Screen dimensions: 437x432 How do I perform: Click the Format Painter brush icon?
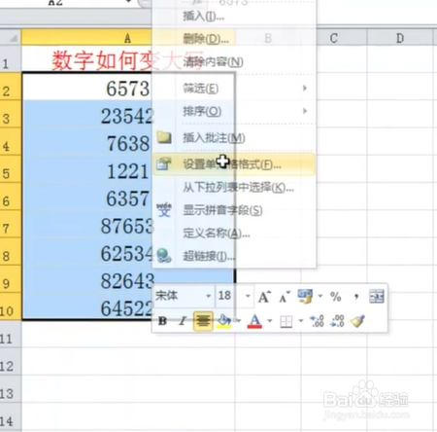[357, 321]
